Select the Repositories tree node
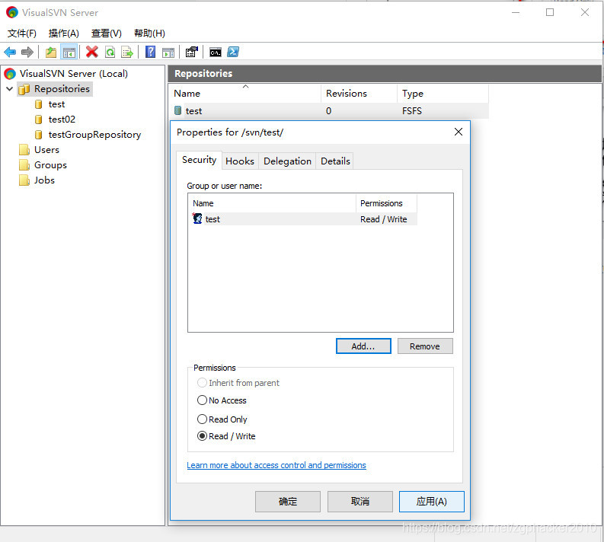The height and width of the screenshot is (542, 604). coord(62,89)
